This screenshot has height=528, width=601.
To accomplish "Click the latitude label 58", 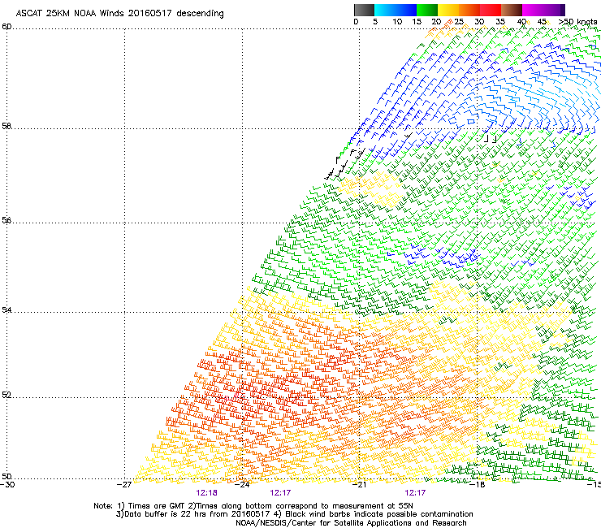I will pos(6,126).
